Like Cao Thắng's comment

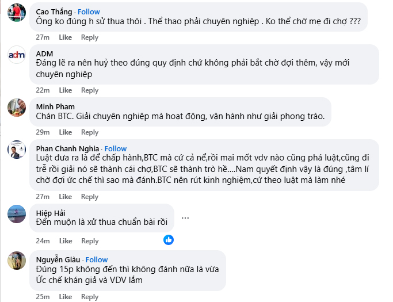click(66, 37)
